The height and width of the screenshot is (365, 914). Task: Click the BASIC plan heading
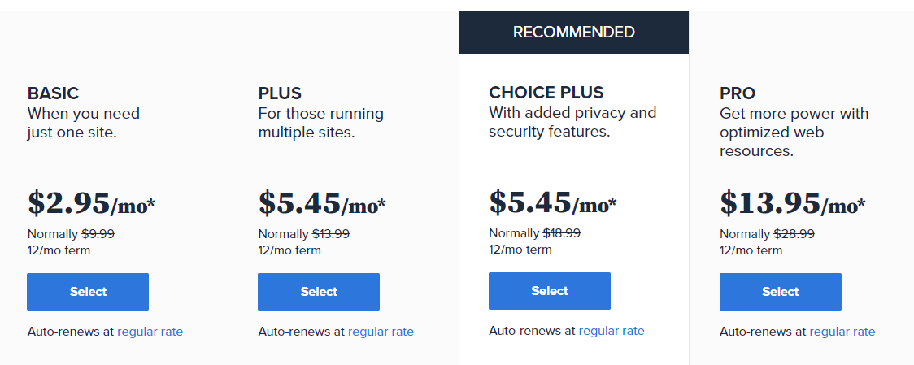(53, 93)
